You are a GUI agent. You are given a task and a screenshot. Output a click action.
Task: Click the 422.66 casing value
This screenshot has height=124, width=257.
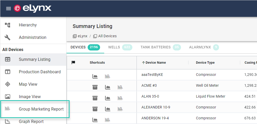tap(250, 107)
